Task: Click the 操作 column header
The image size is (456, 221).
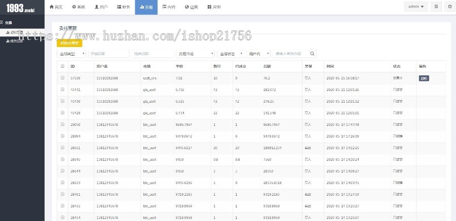Action: [422, 67]
